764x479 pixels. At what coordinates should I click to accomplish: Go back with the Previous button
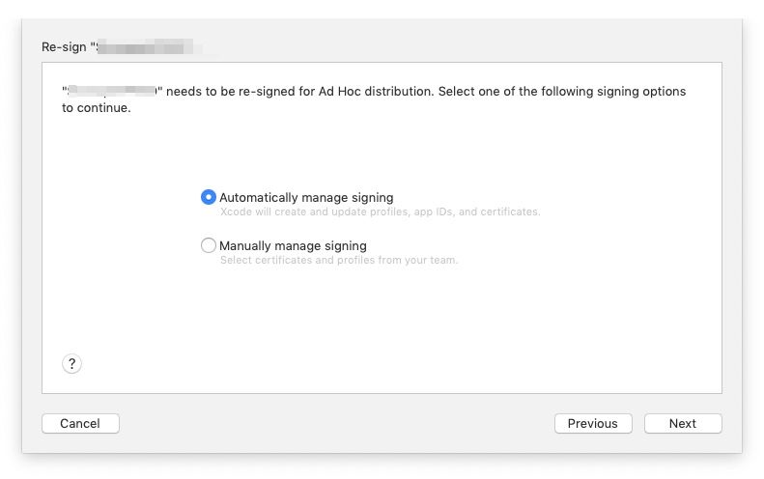[x=593, y=423]
